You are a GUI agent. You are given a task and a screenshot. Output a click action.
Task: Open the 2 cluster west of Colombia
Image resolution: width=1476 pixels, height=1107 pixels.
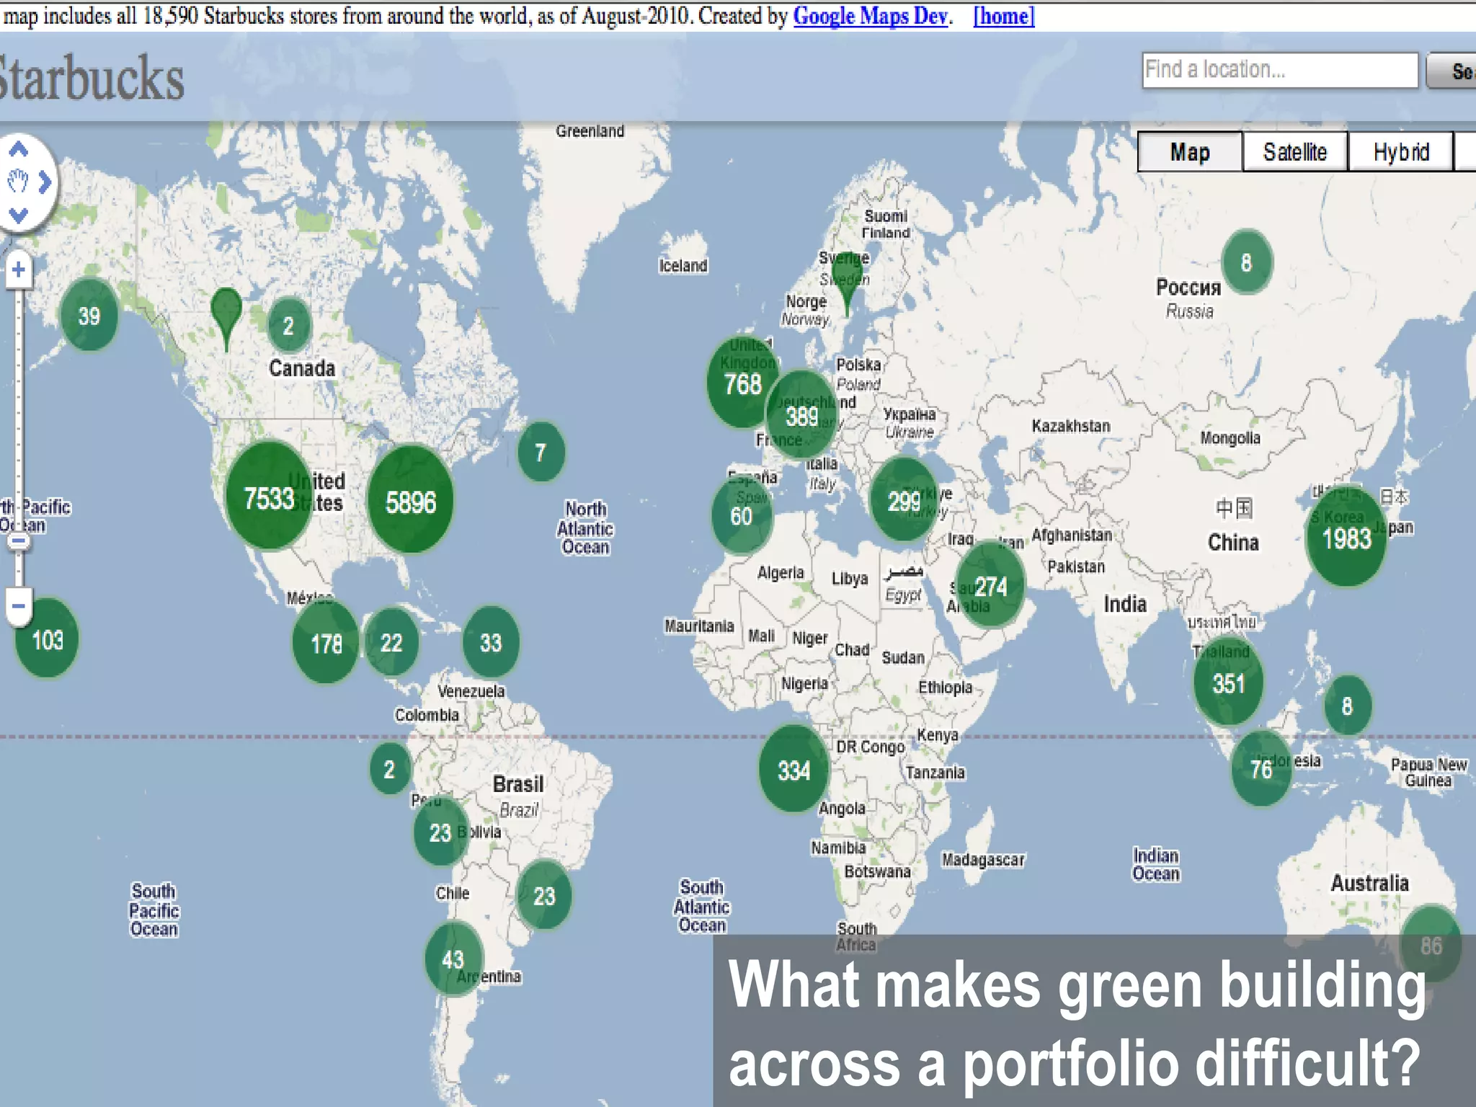tap(389, 768)
